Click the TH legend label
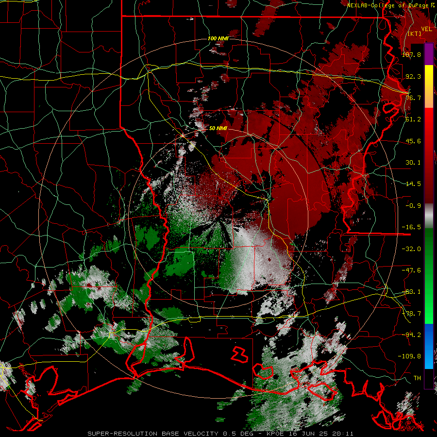The width and height of the screenshot is (437, 437). click(417, 378)
